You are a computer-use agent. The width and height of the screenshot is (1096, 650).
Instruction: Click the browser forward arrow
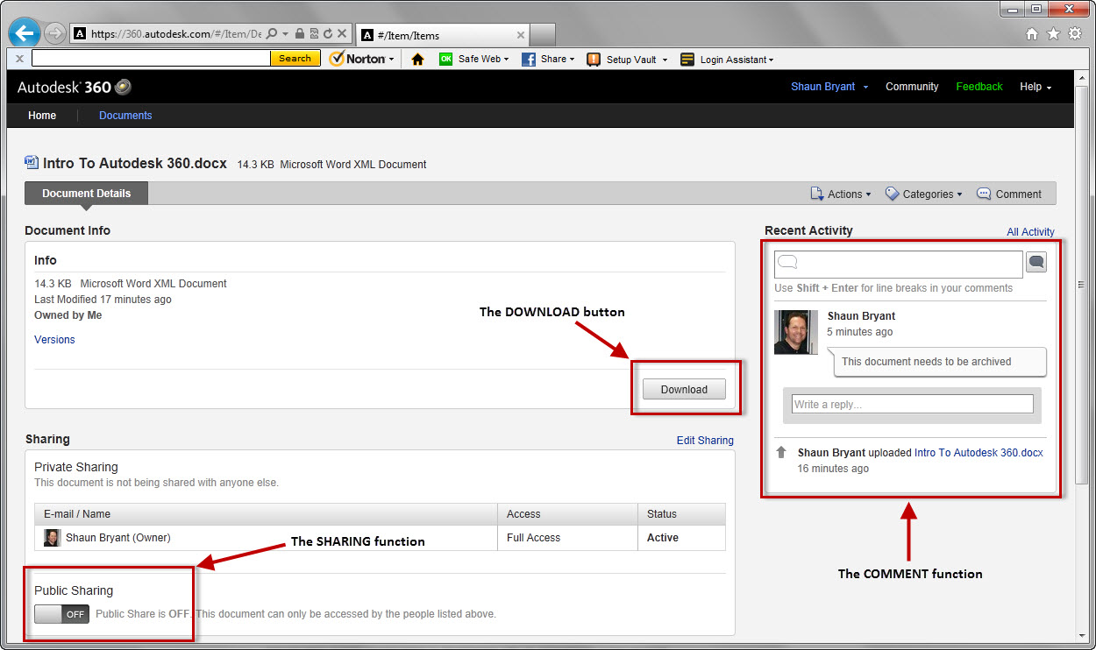[x=54, y=34]
